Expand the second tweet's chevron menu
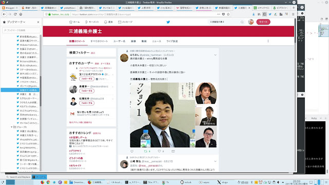The height and width of the screenshot is (185, 329). pos(215,161)
